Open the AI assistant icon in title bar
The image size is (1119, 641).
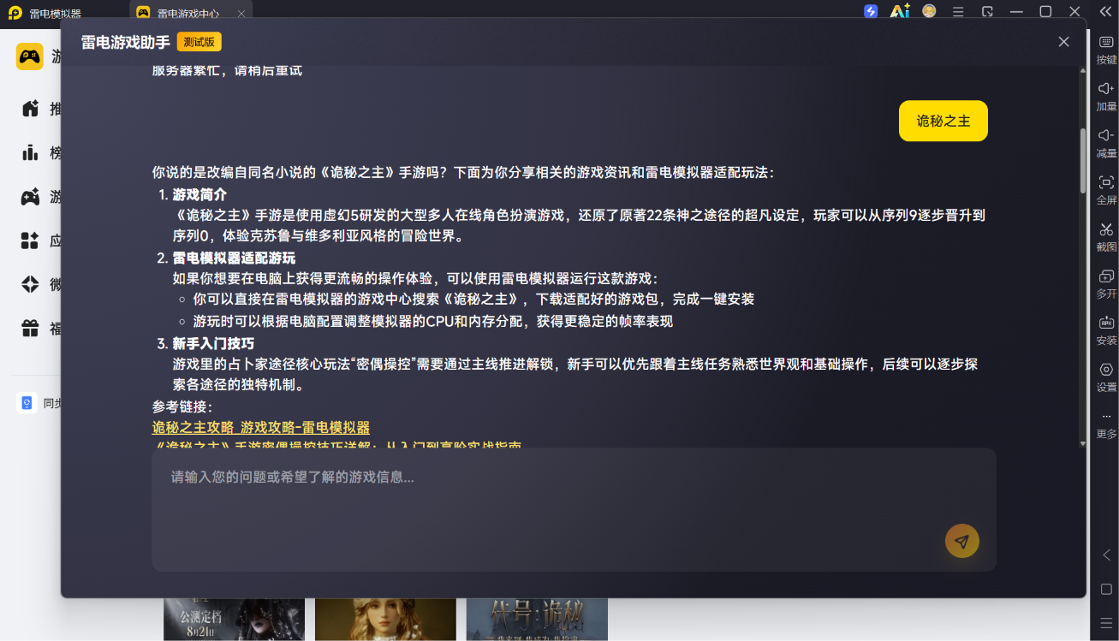click(x=899, y=11)
